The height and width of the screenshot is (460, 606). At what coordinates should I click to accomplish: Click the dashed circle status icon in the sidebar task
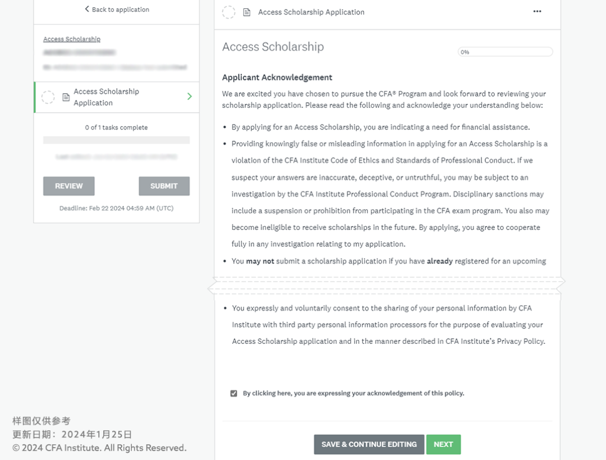coord(48,97)
